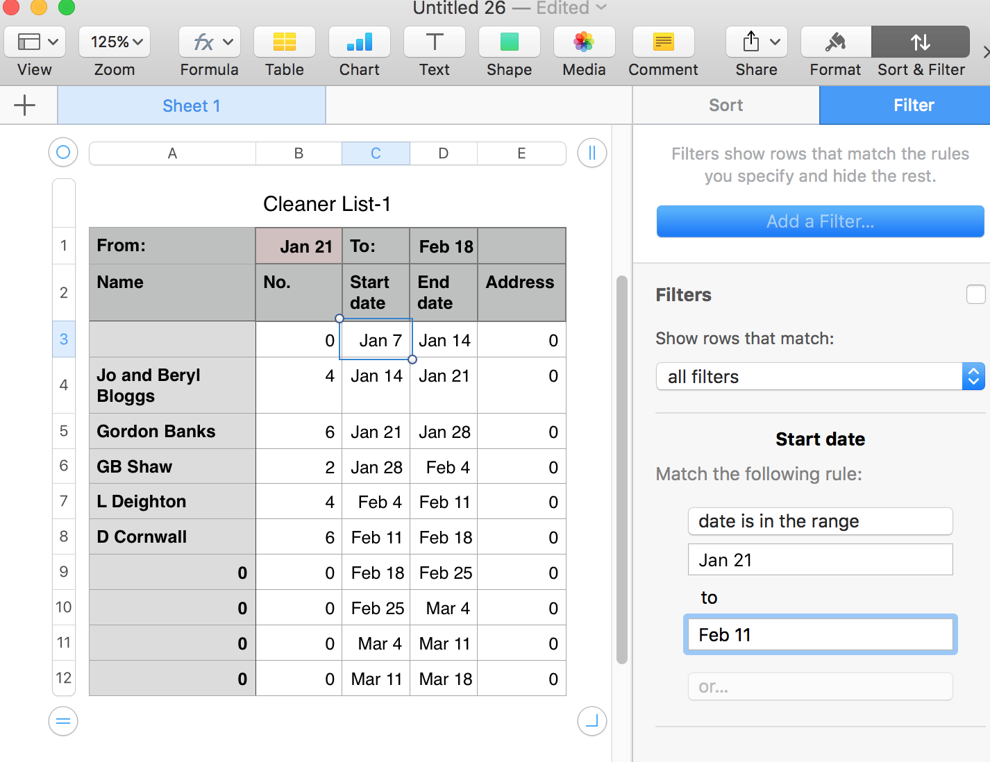Open the Formula toolbar button
Viewport: 990px width, 762px height.
pos(209,43)
